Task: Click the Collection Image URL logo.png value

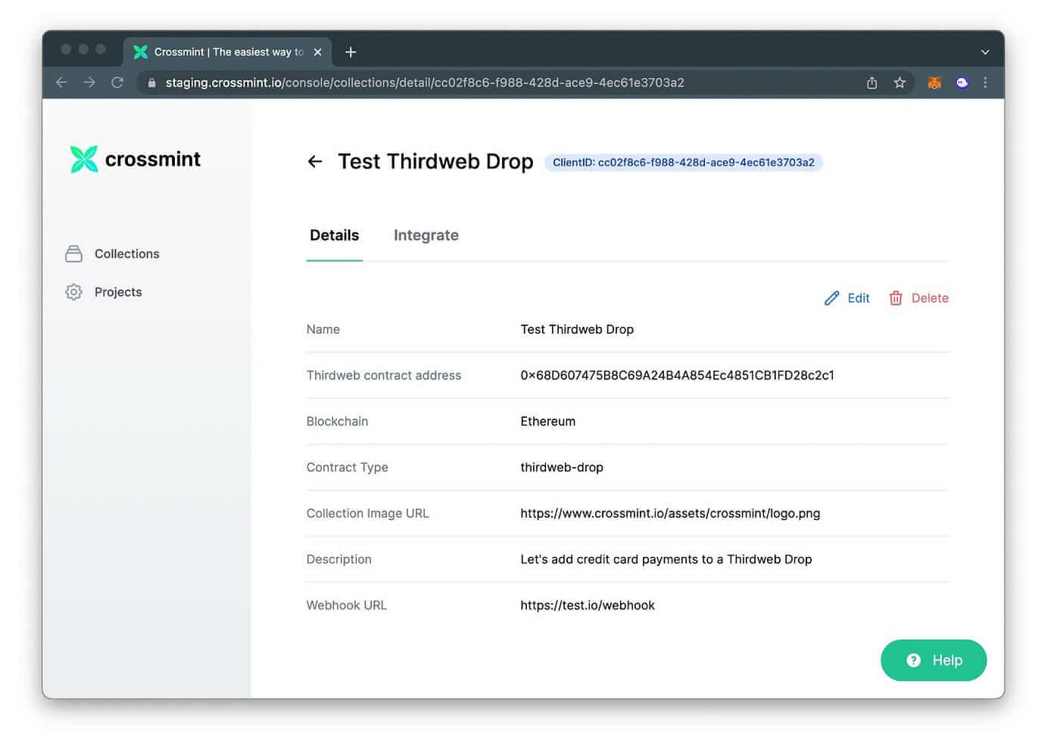Action: (x=670, y=513)
